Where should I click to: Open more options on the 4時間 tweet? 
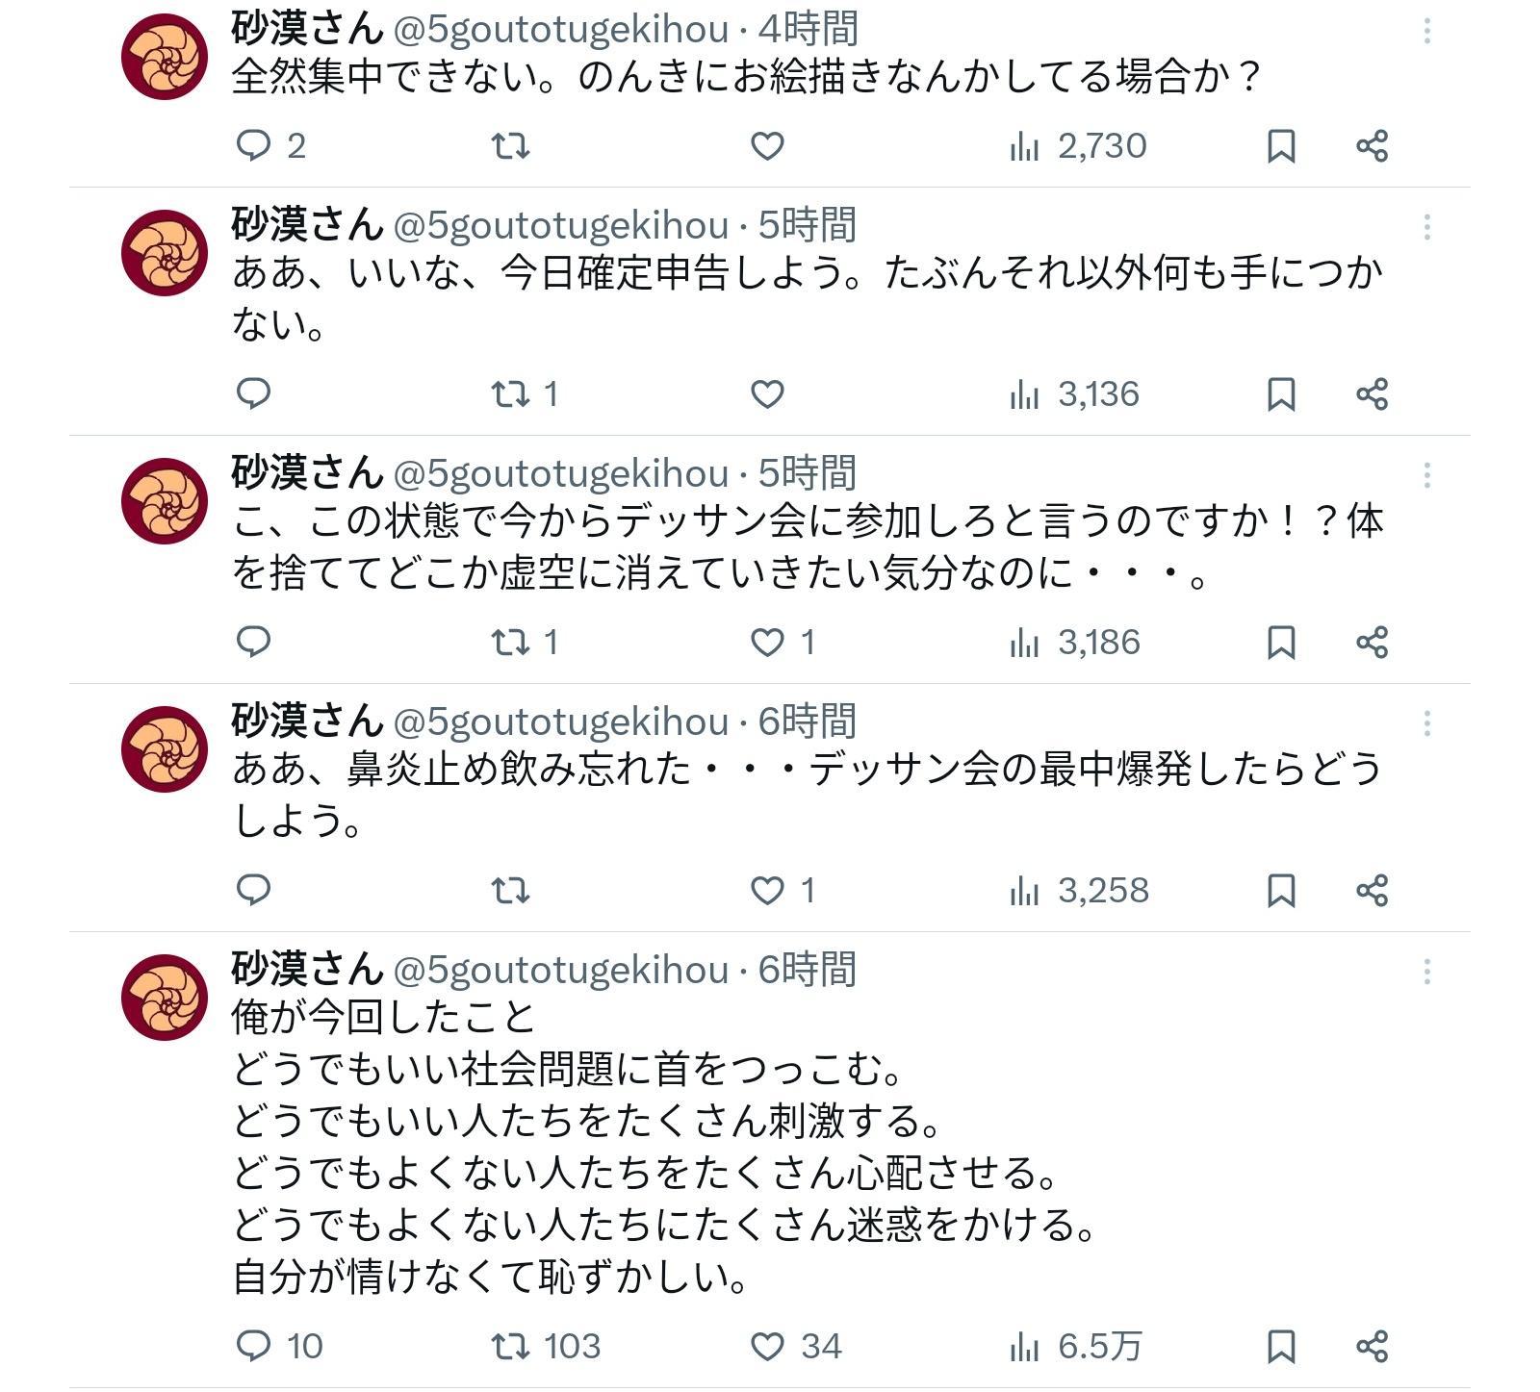tap(1426, 31)
